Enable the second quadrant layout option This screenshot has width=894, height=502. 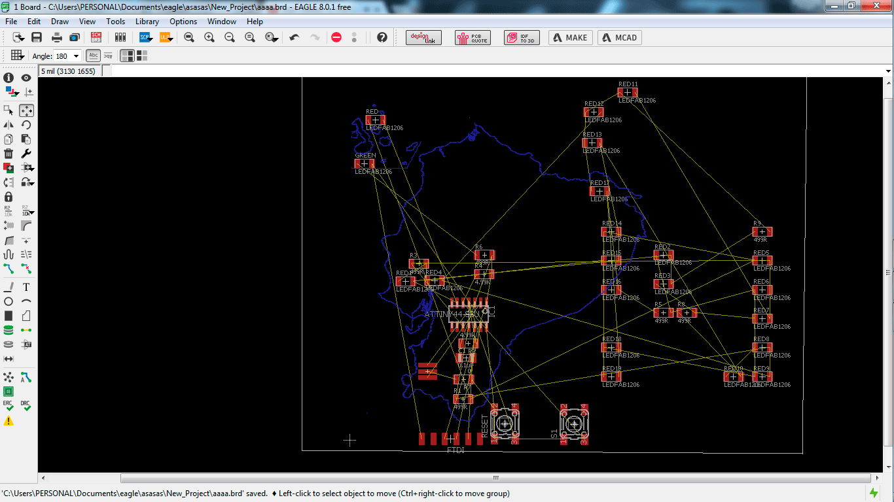(x=141, y=56)
